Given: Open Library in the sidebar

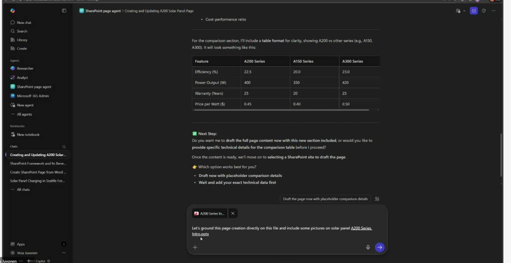Looking at the screenshot, I should click(22, 40).
